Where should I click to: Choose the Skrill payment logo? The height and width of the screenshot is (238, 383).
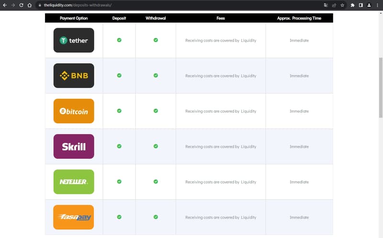click(x=74, y=146)
